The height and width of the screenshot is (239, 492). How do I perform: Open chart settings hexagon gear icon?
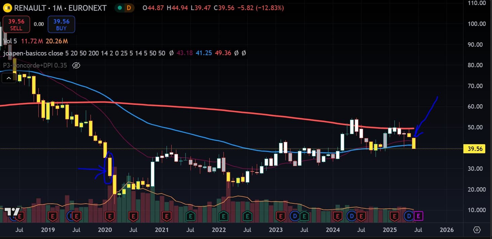tap(477, 230)
